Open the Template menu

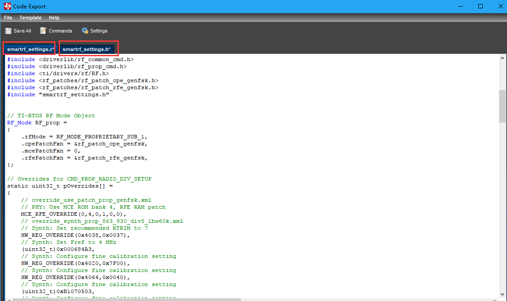30,18
